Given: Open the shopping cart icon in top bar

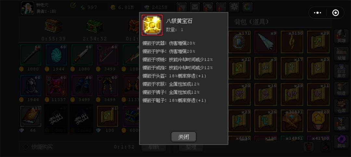Looking at the screenshot, I should (182, 7).
